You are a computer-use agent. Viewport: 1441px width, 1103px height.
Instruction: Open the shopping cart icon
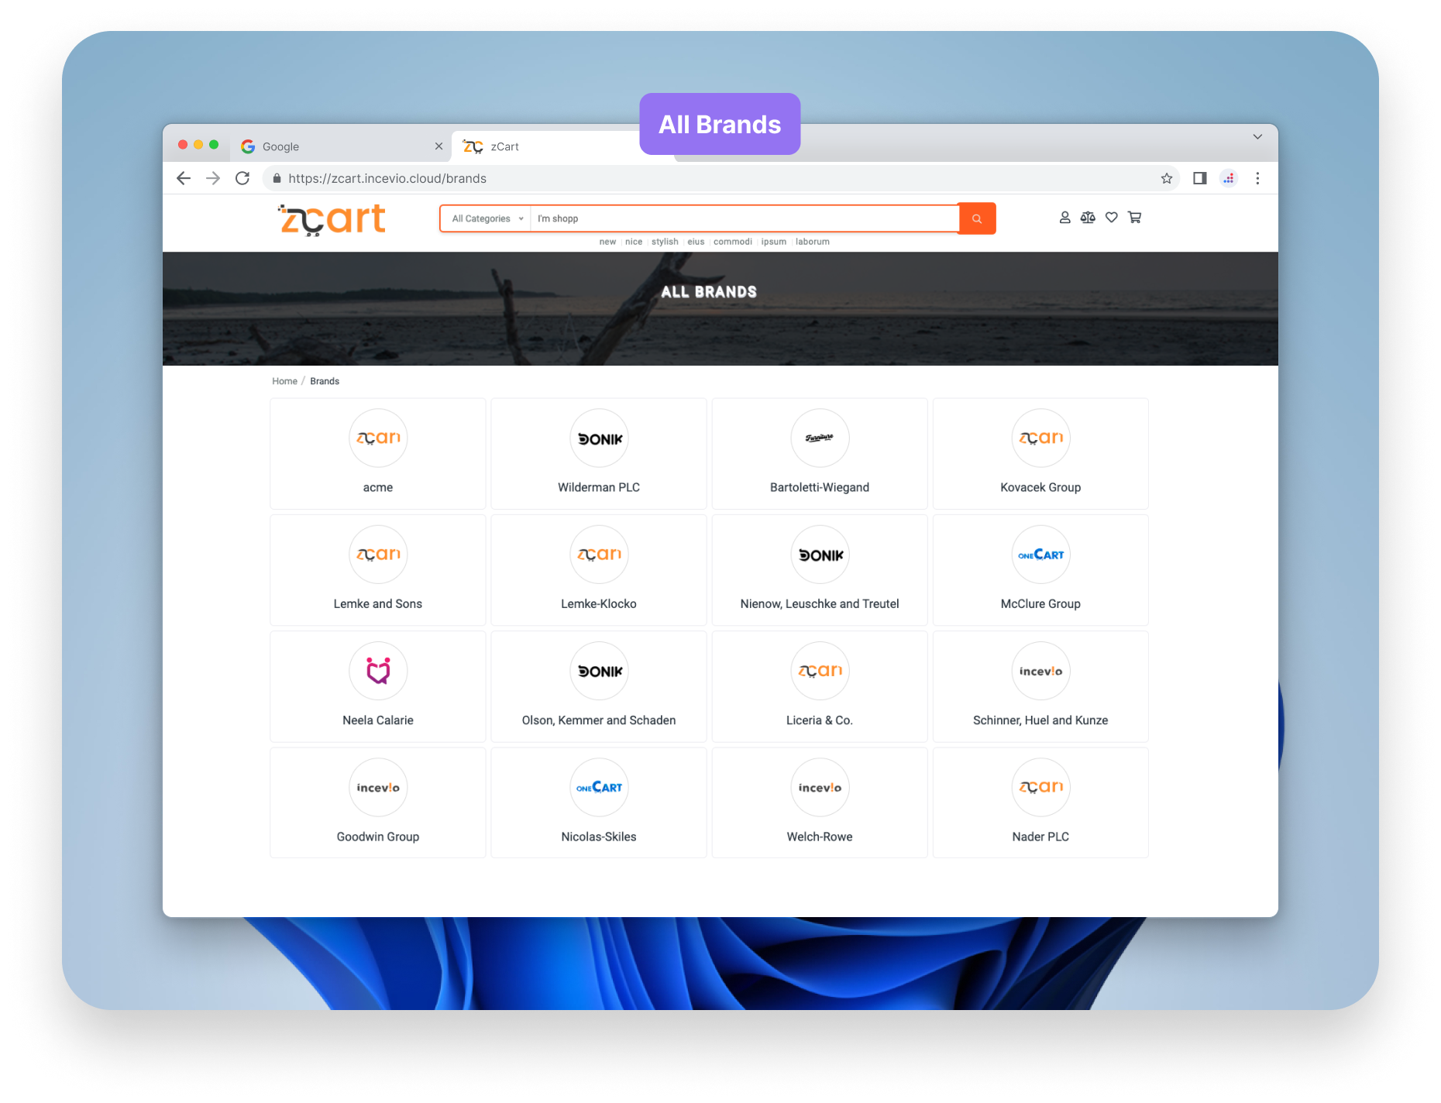(x=1134, y=218)
